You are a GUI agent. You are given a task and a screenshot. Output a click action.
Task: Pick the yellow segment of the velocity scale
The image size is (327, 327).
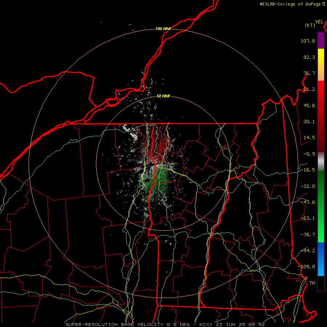[x=321, y=57]
